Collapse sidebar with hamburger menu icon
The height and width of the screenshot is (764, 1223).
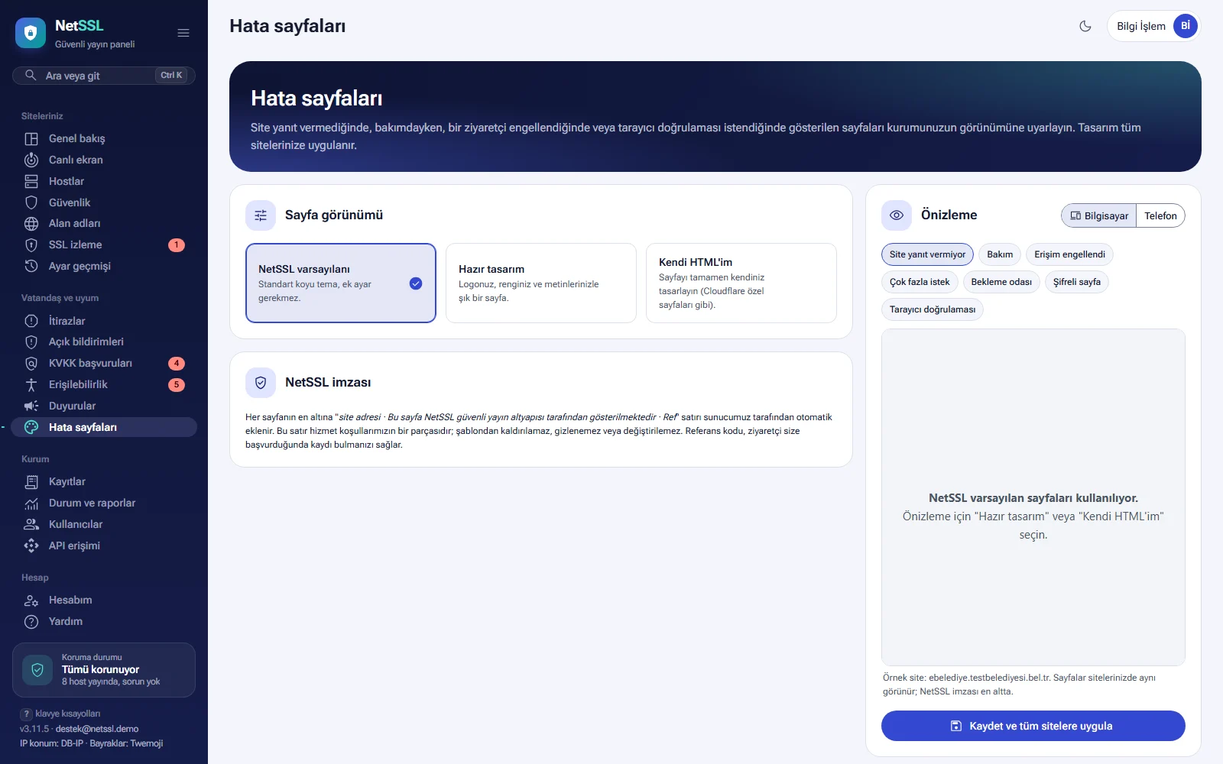tap(183, 33)
